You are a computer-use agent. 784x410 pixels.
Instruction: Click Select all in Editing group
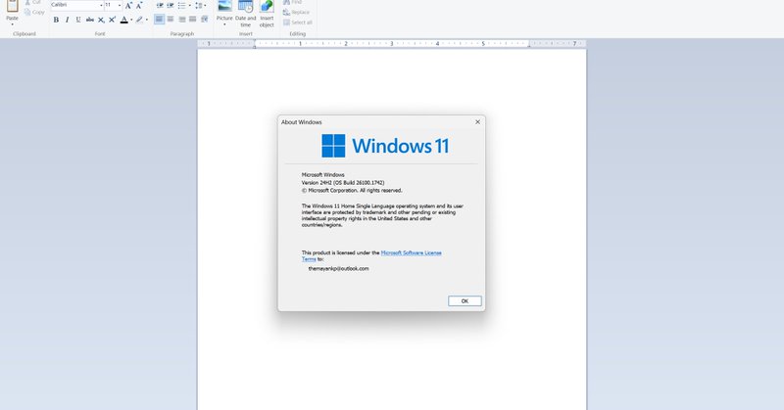[x=298, y=23]
